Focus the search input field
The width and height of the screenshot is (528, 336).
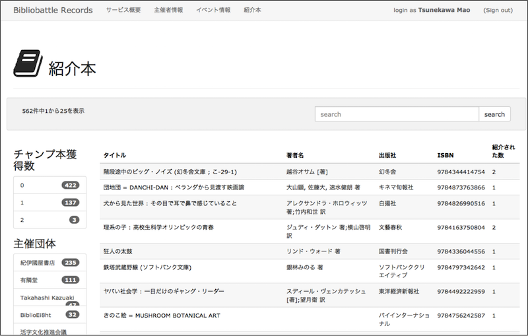397,114
